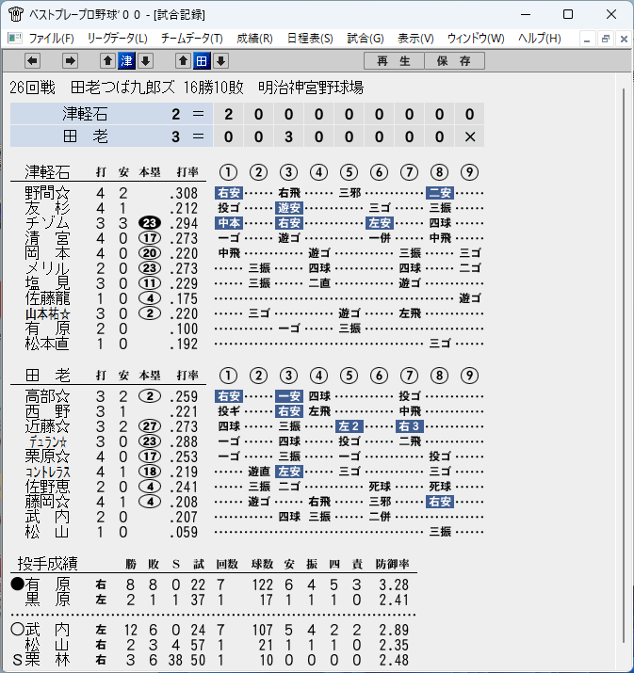Viewport: 634px width, 673px height.
Task: Click チゾム's highlighted 中本 home run entry
Action: pos(229,223)
